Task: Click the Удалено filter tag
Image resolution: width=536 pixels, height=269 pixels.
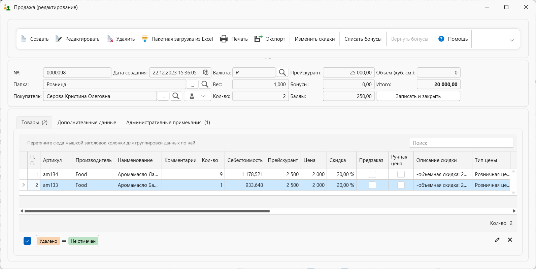Action: point(48,241)
